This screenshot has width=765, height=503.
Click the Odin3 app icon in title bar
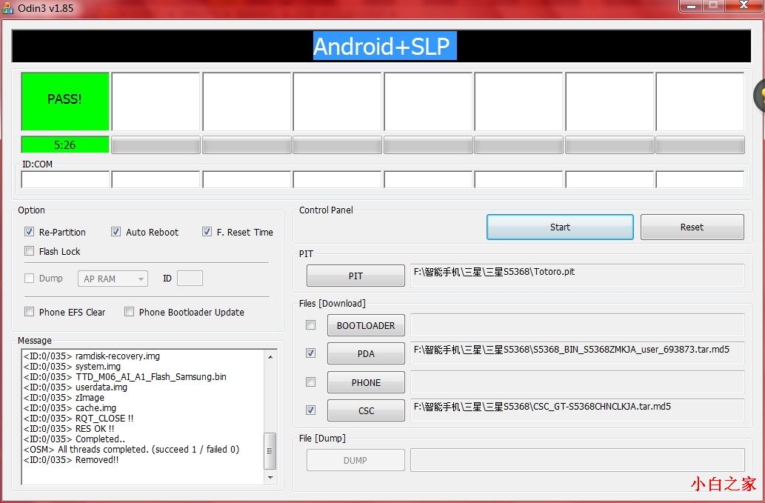[x=7, y=8]
